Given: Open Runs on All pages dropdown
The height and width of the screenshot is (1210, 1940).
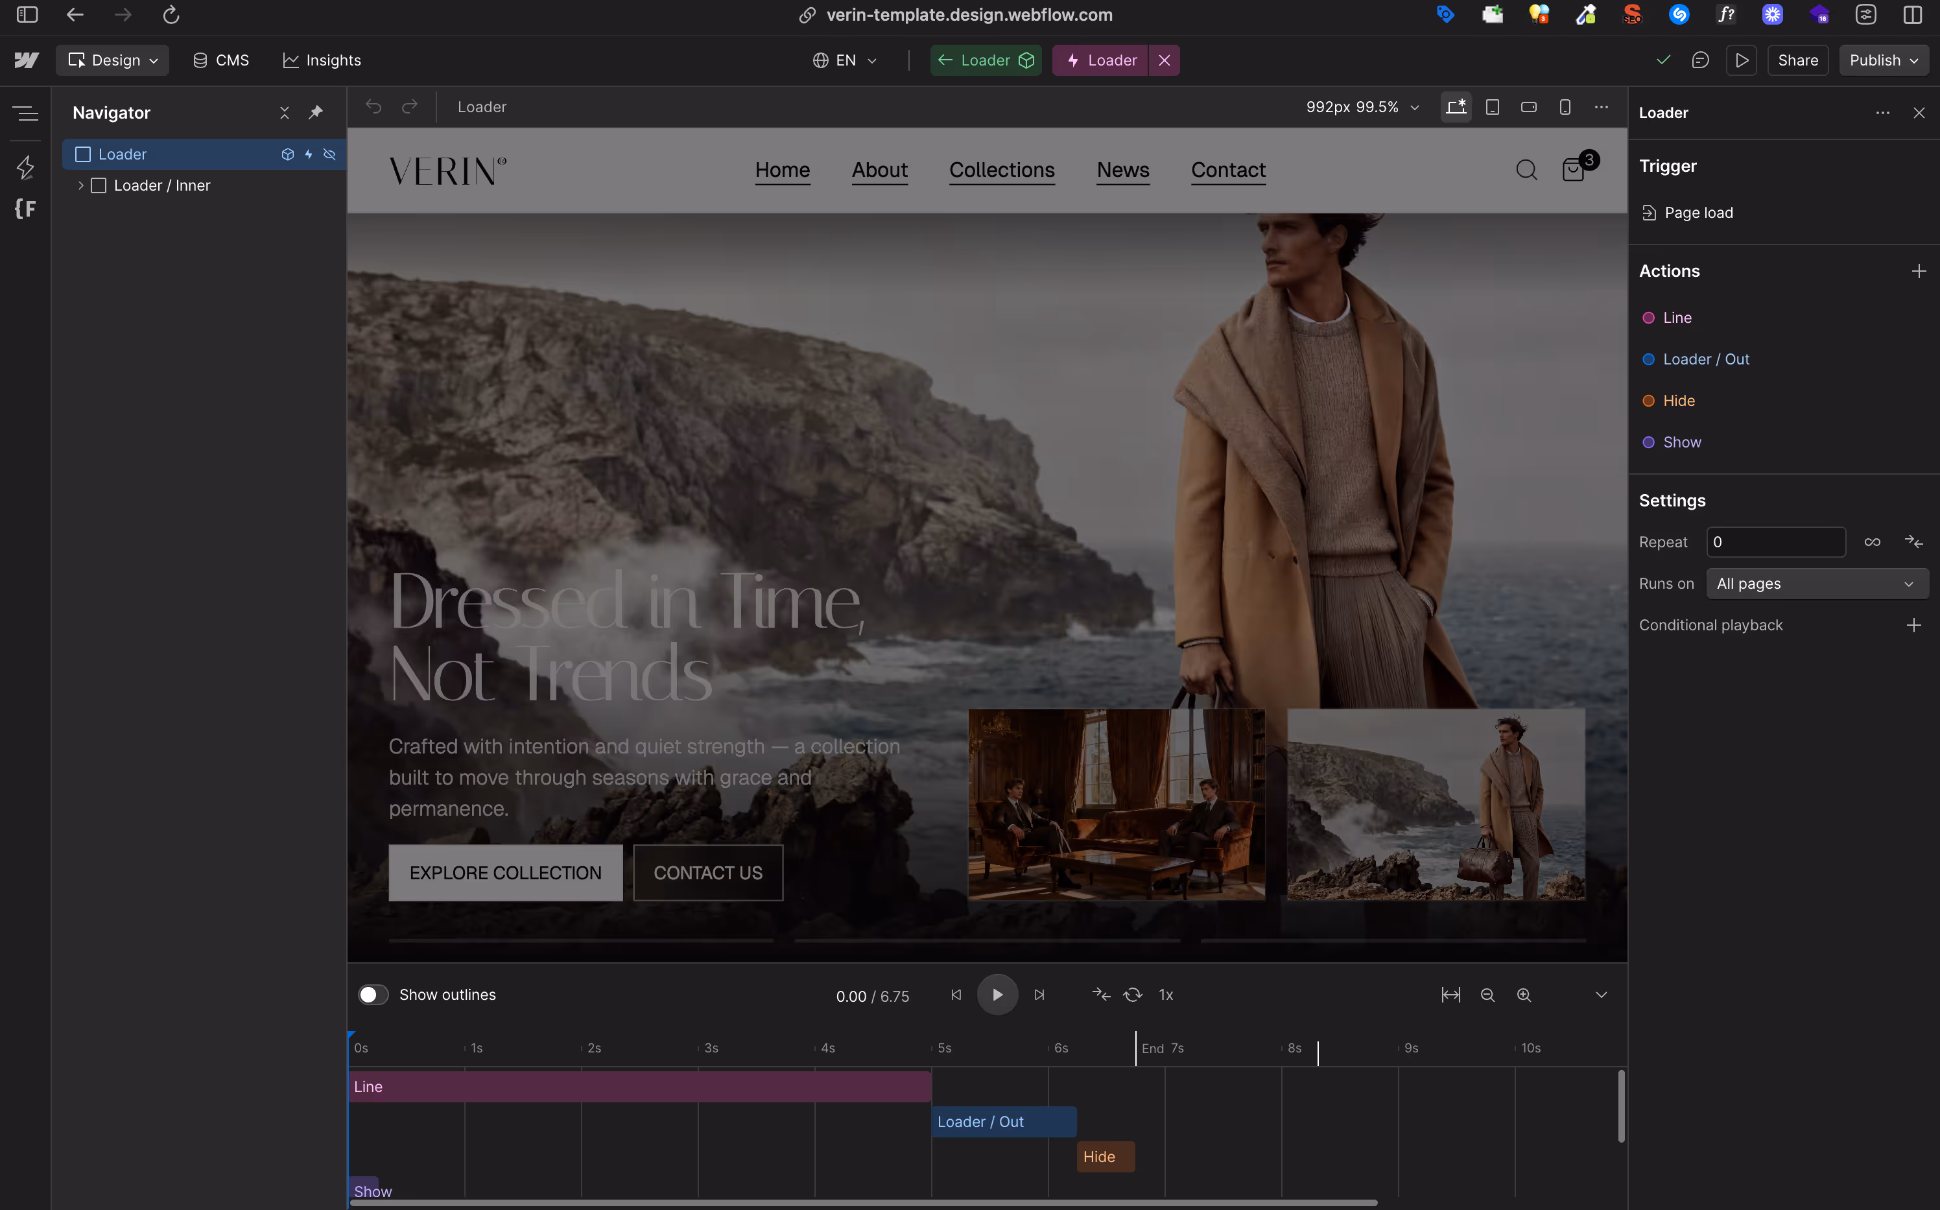Looking at the screenshot, I should [x=1817, y=584].
